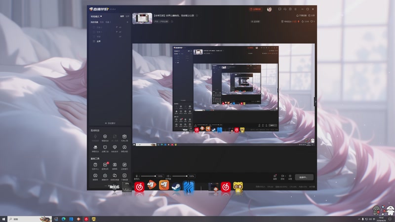Open the red NetEase Music dock icon beside the NeXus tile
395x222 pixels.
pos(139,187)
